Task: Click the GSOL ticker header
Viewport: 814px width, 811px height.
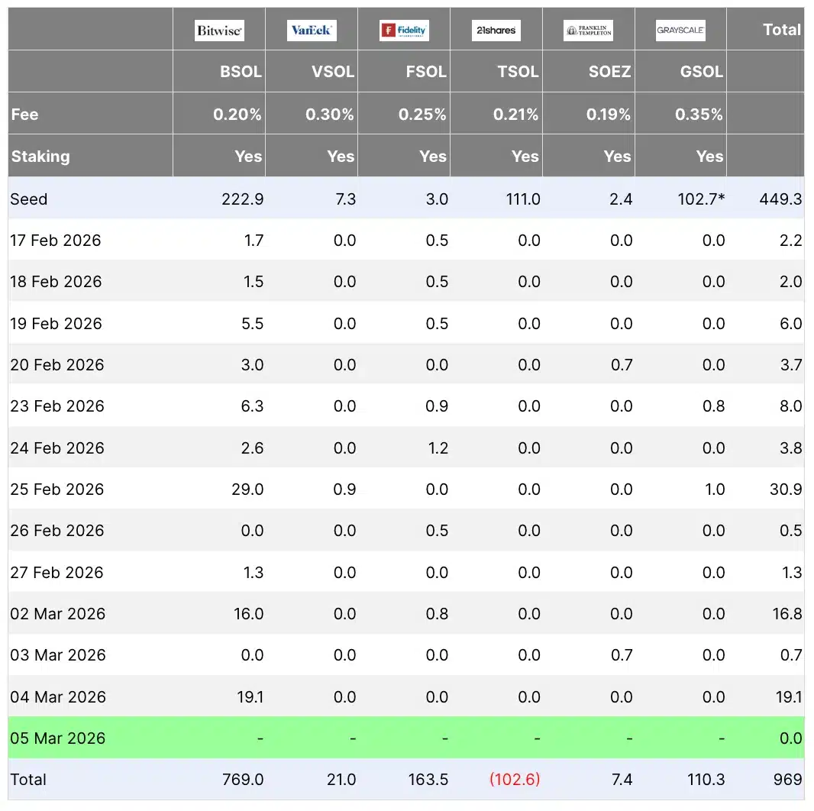Action: tap(702, 72)
